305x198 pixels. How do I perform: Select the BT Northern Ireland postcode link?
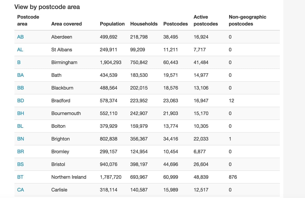point(20,177)
